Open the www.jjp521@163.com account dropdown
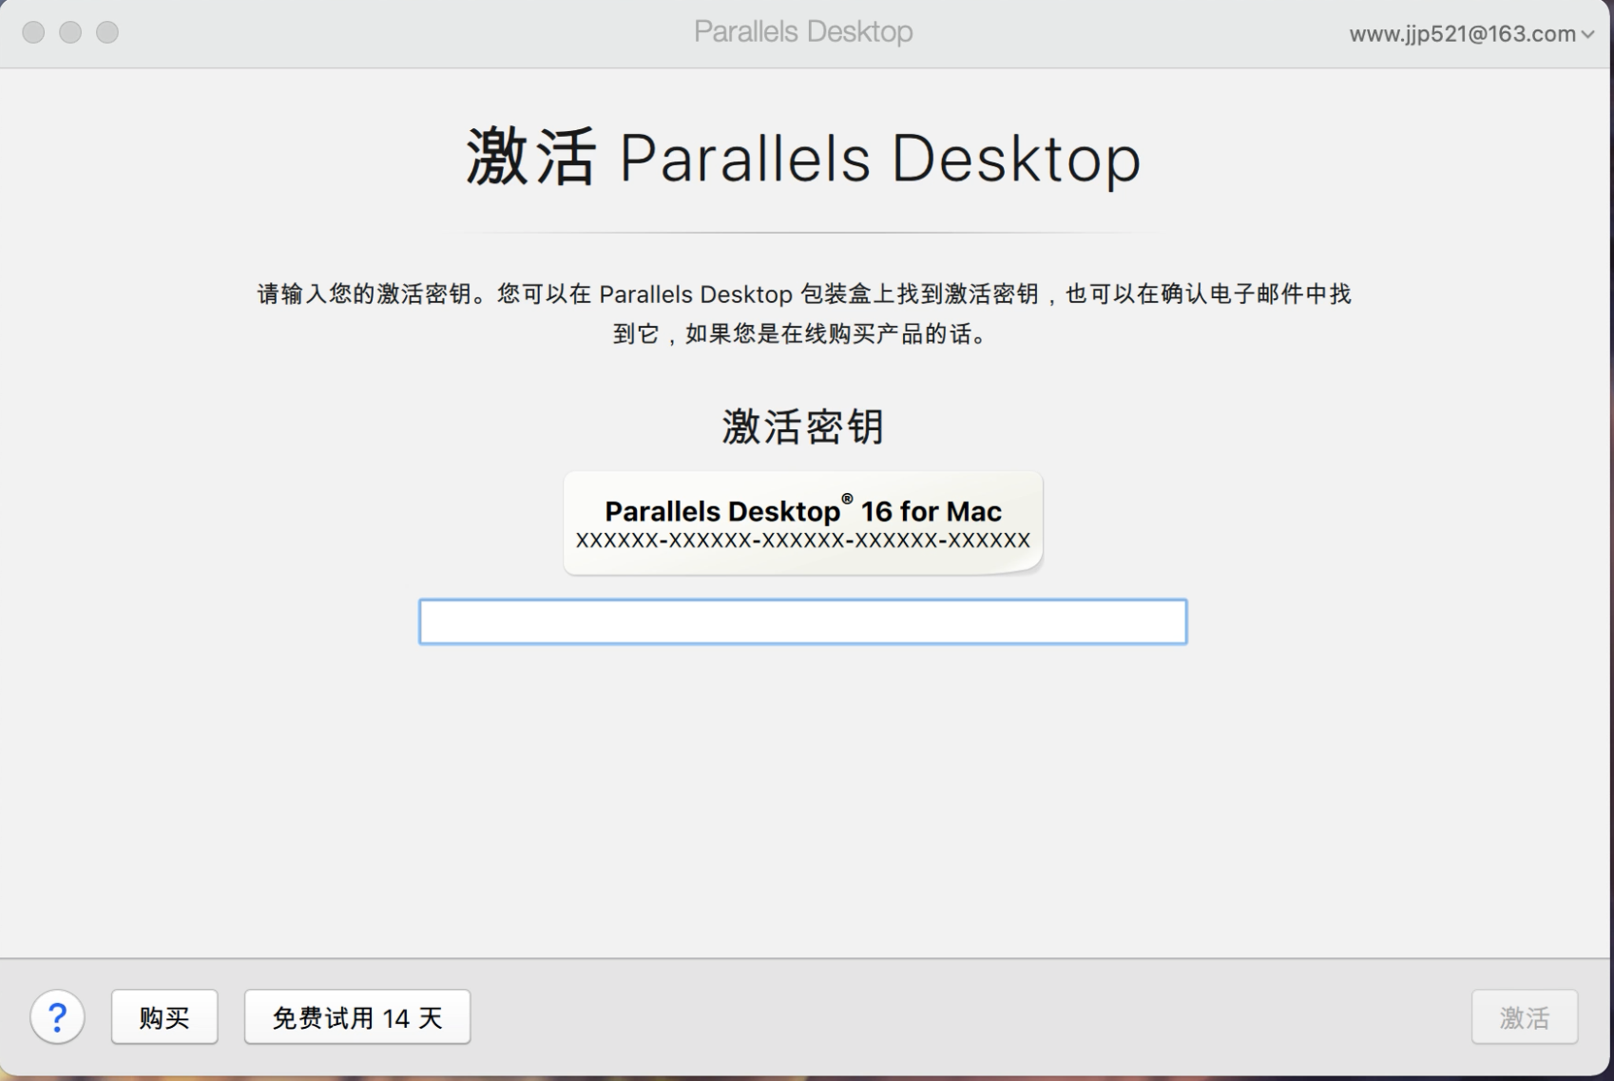This screenshot has height=1081, width=1614. coord(1471,34)
